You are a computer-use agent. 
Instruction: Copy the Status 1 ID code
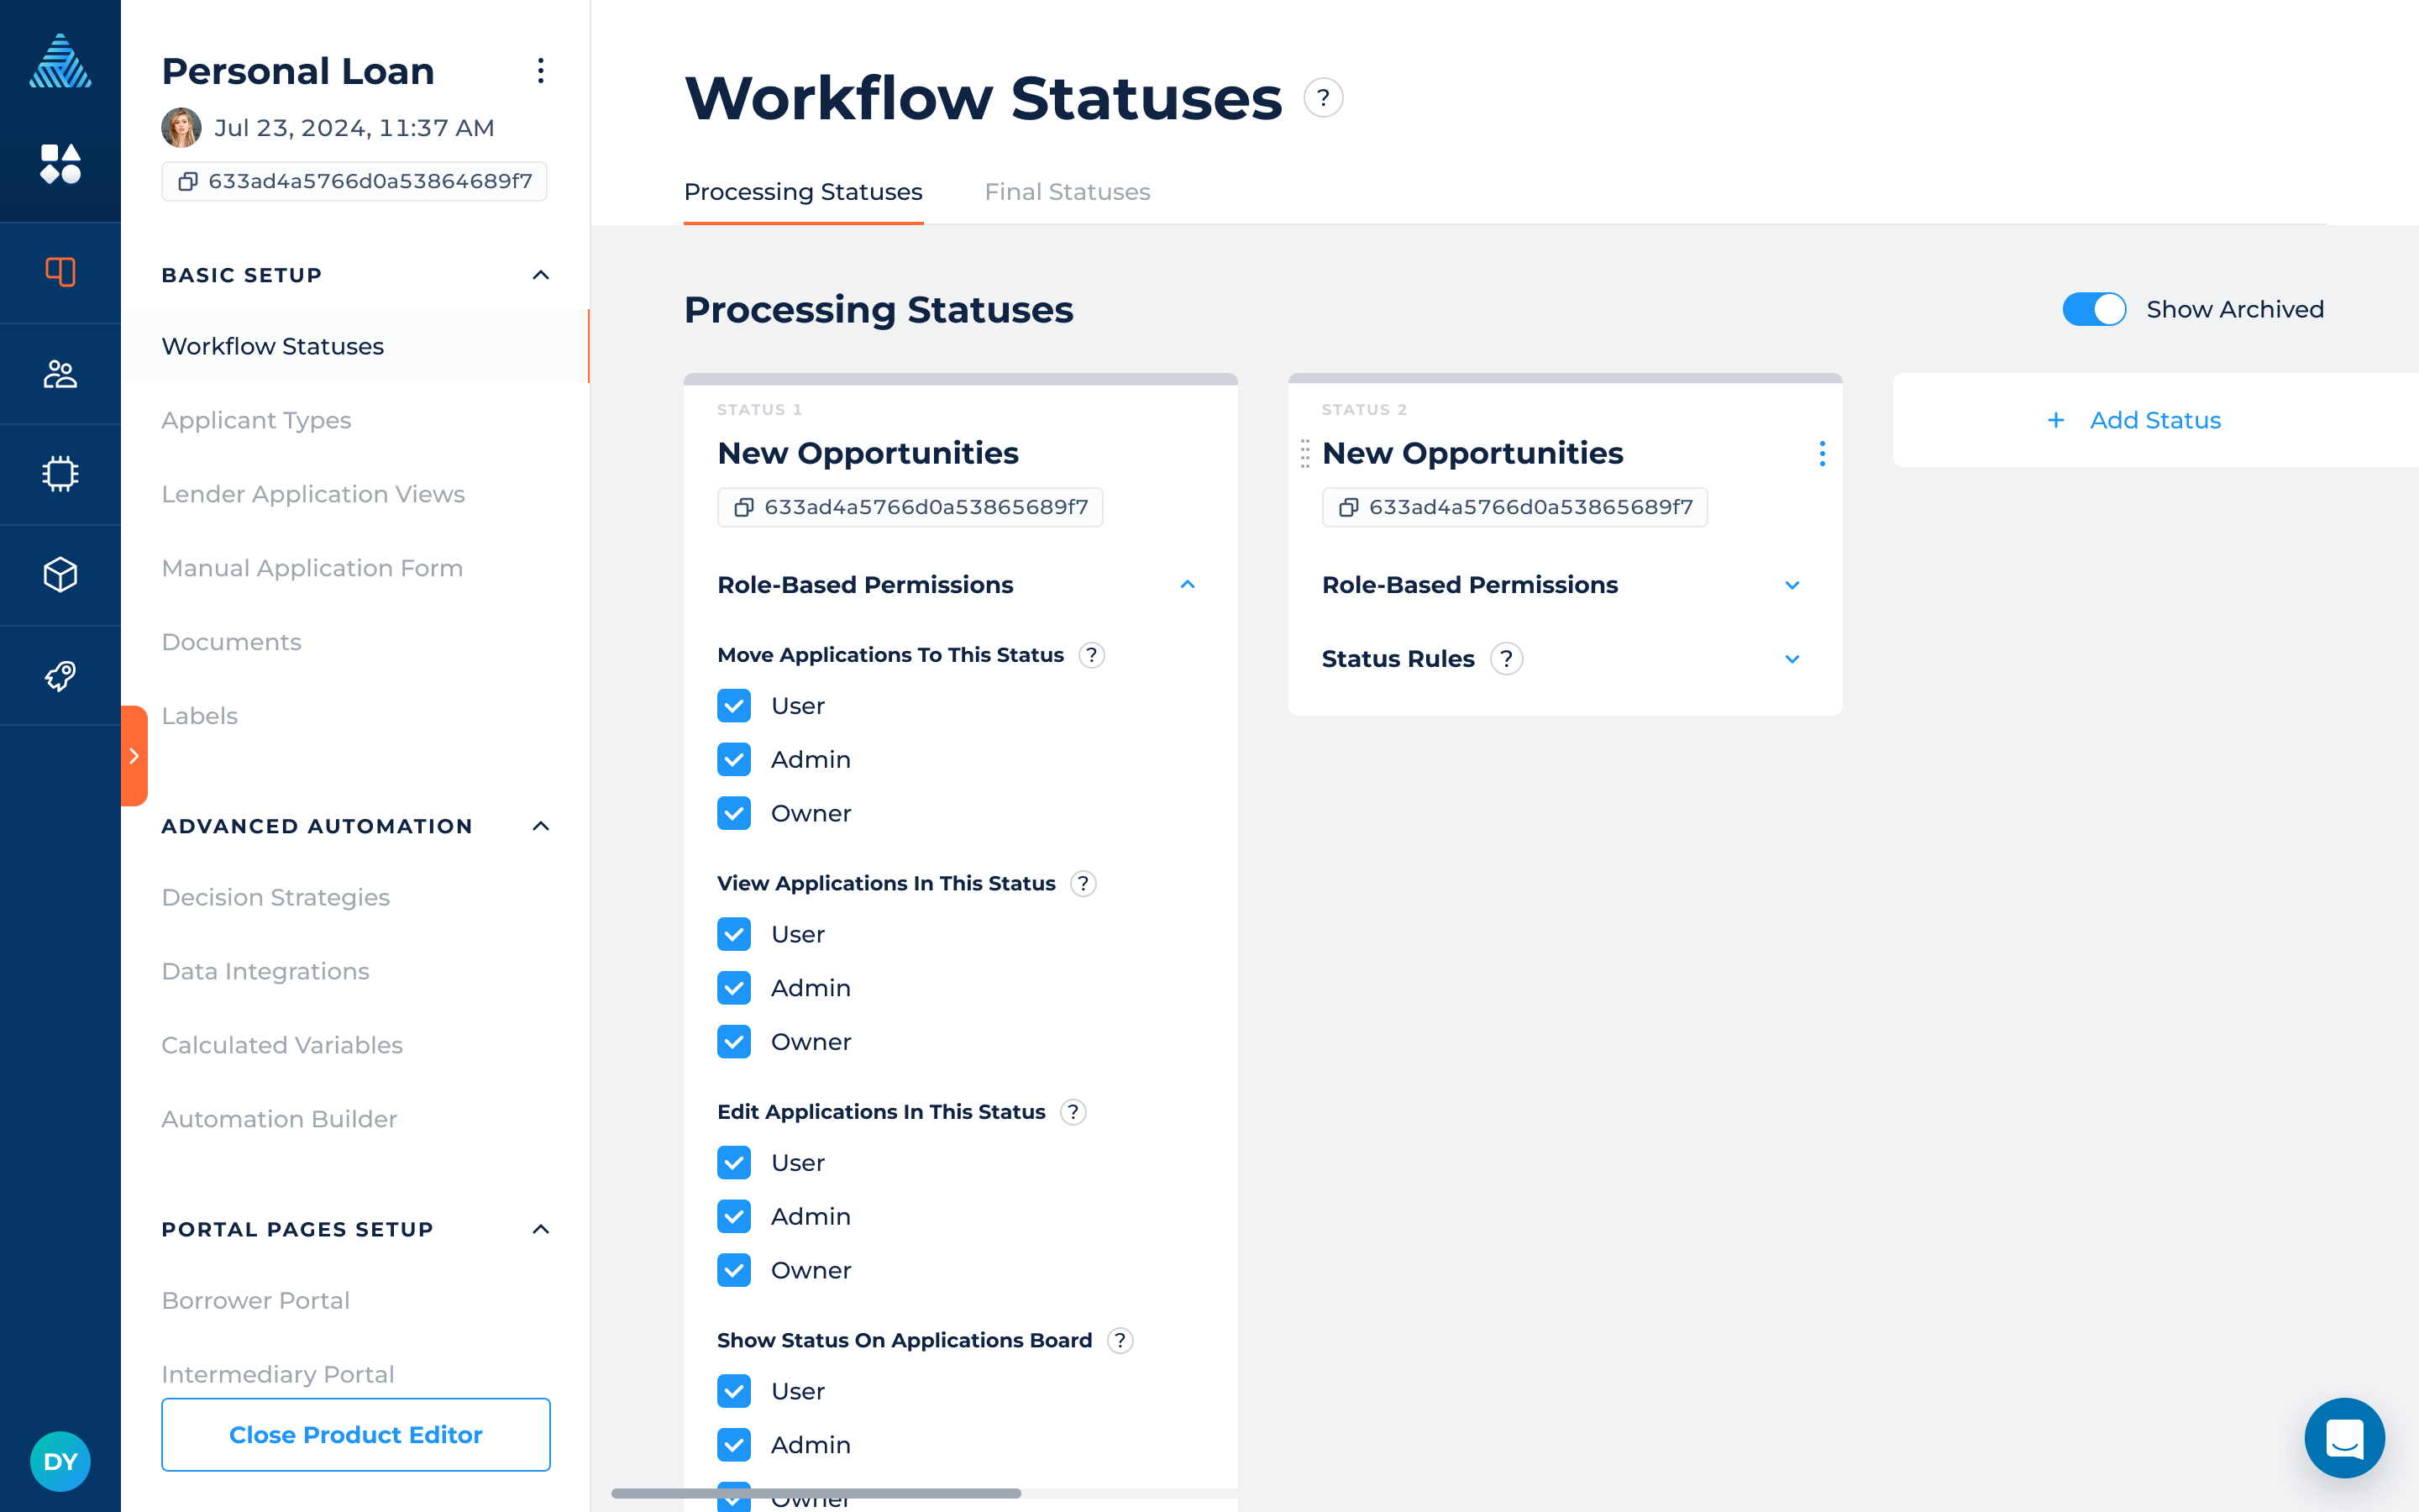point(743,507)
